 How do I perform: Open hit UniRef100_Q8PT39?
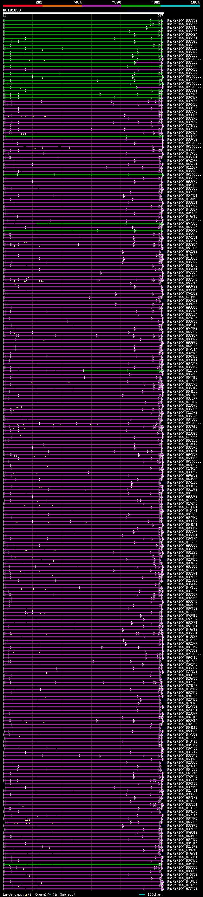(182, 608)
